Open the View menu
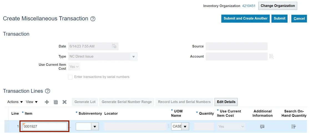The height and width of the screenshot is (134, 310). [32, 102]
